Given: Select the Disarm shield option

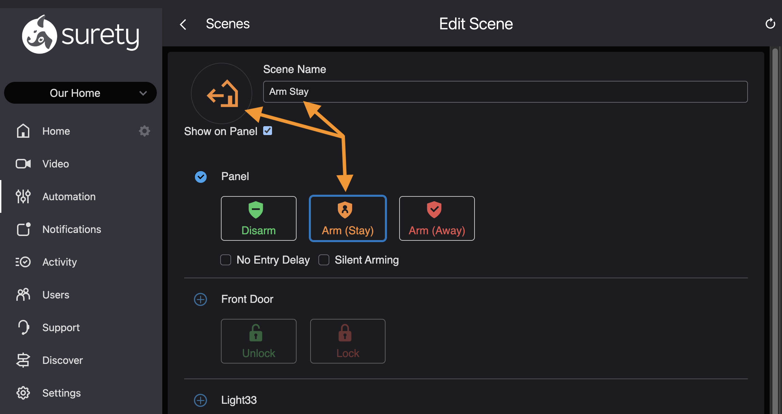Looking at the screenshot, I should coord(258,218).
